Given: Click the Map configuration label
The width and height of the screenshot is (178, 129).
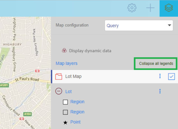Looking at the screenshot, I should click(x=72, y=25).
